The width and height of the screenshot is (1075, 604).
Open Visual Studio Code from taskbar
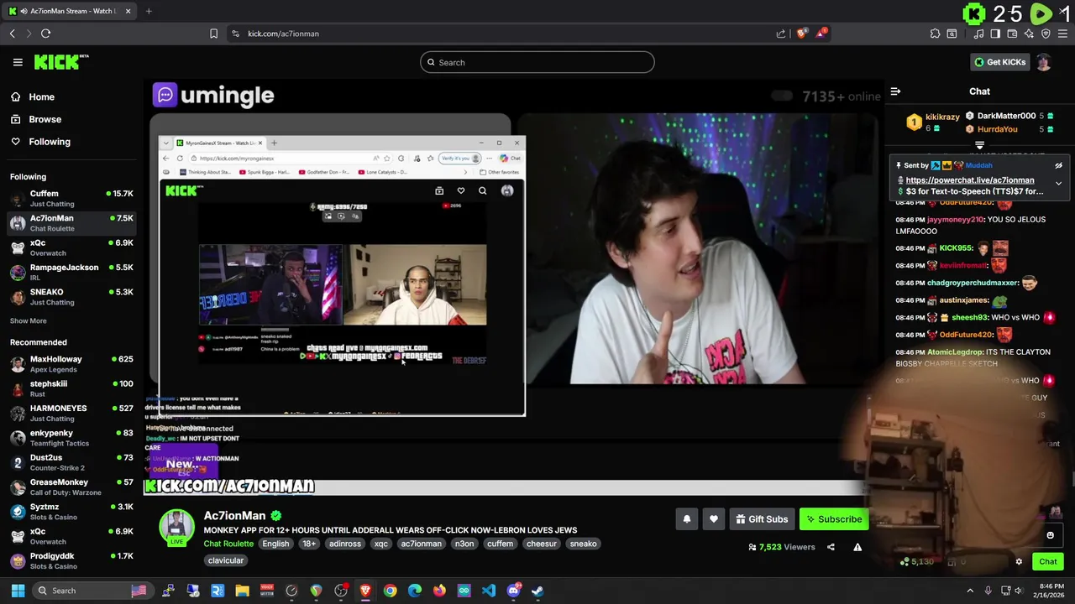[x=489, y=591]
